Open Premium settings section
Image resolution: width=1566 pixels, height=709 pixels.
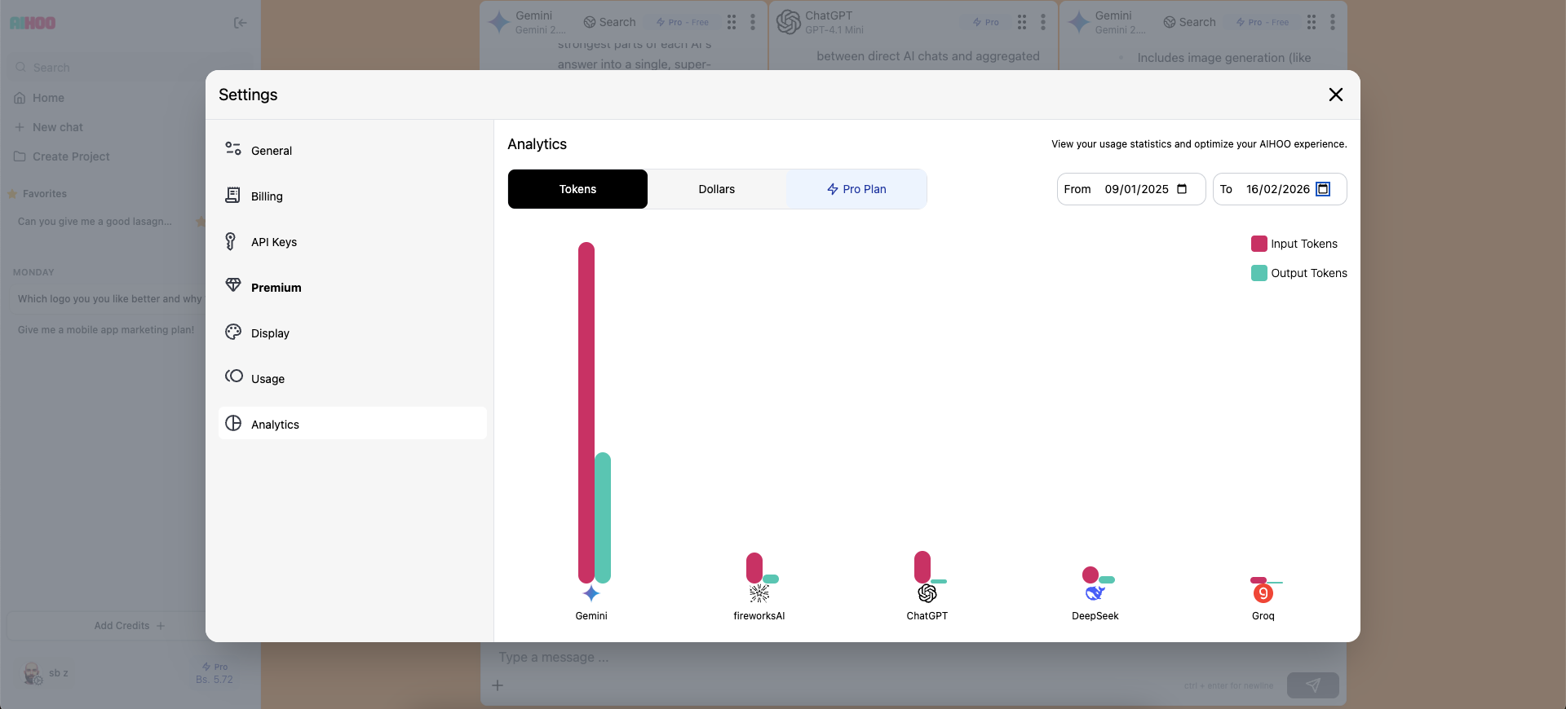click(x=276, y=288)
